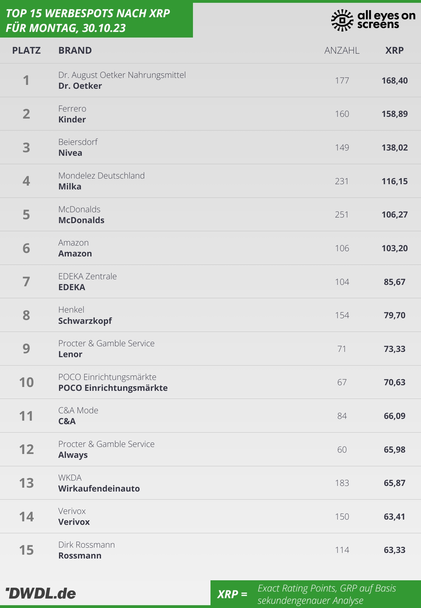Click the green XRP definition box

coord(316,594)
